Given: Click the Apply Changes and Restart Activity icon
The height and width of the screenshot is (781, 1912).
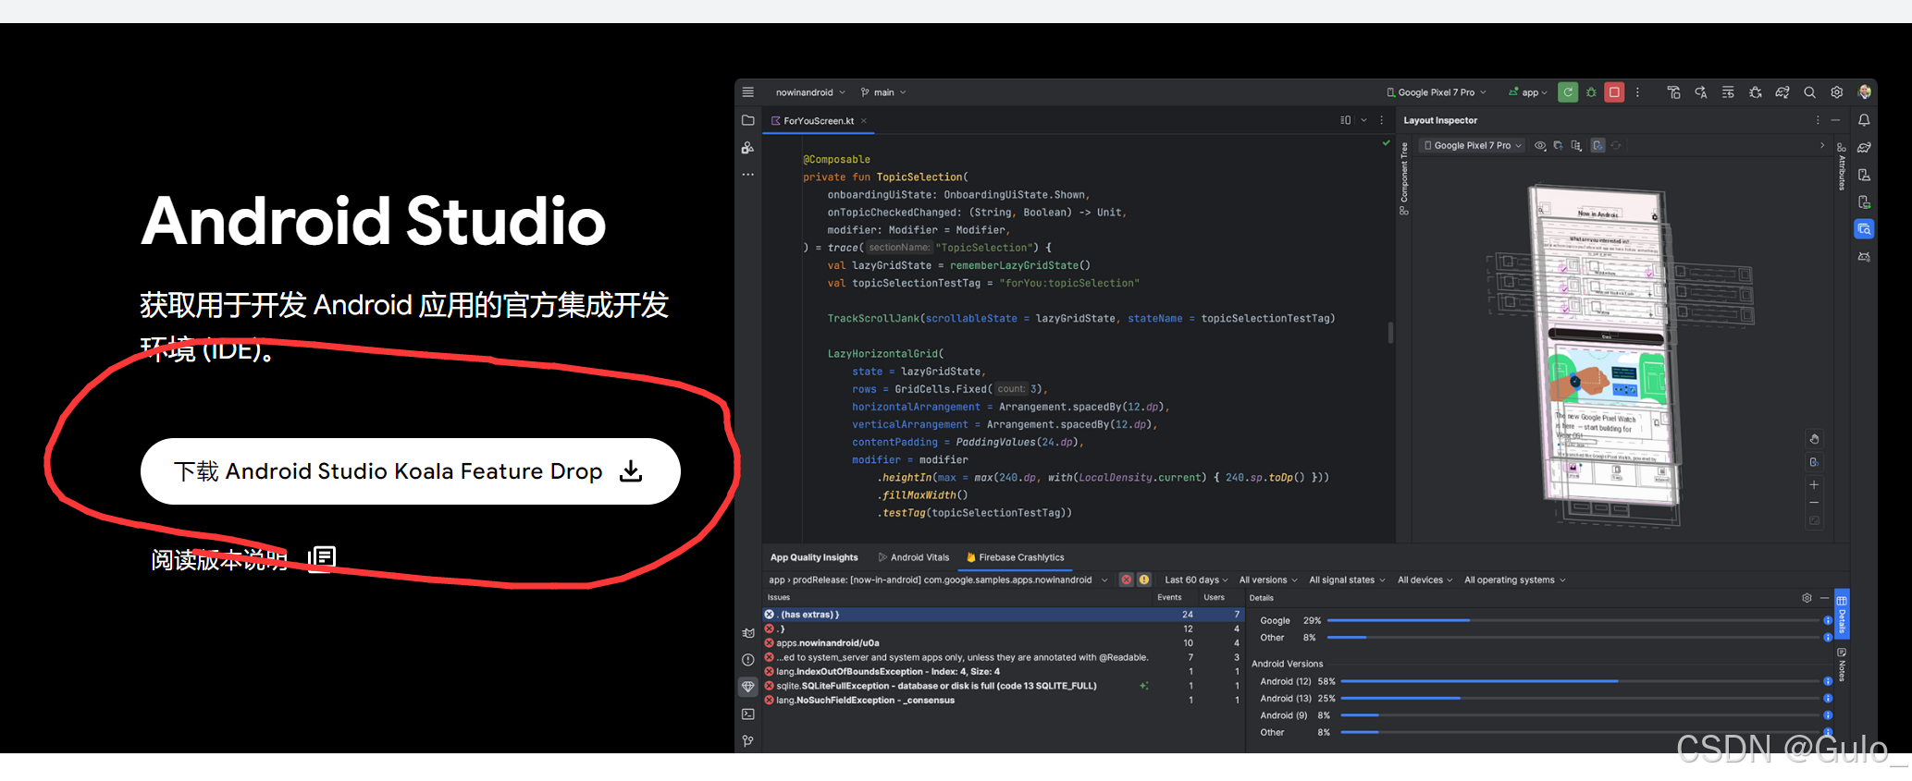Looking at the screenshot, I should pos(1673,92).
